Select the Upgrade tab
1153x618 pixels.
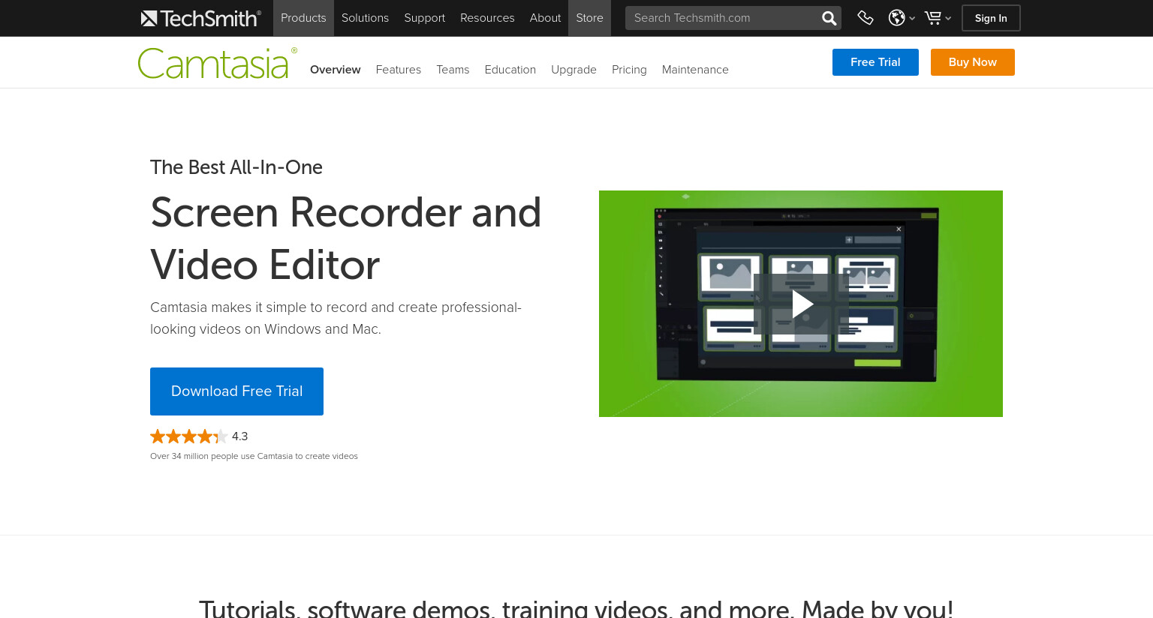pos(573,70)
